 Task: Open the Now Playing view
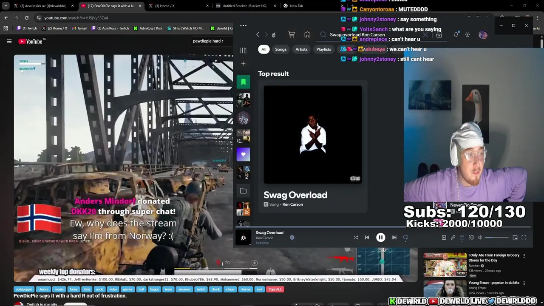pyautogui.click(x=444, y=238)
